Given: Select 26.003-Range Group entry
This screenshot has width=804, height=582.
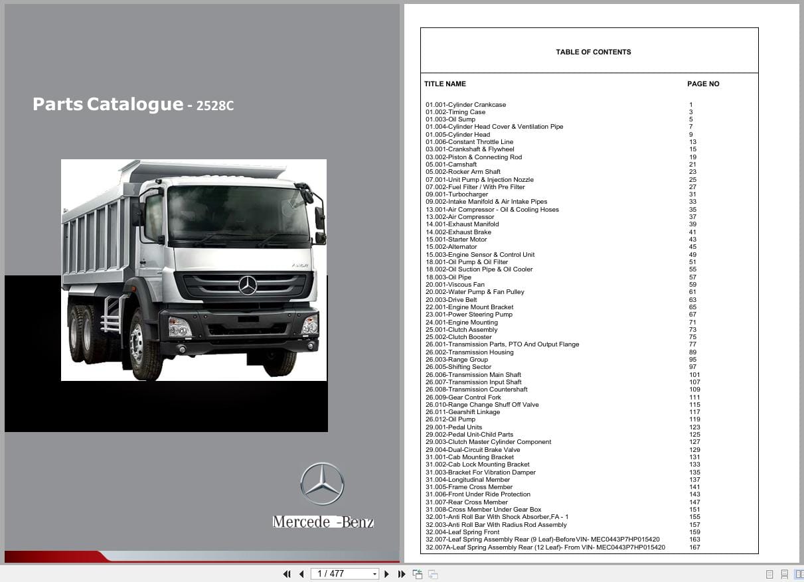Looking at the screenshot, I should [x=457, y=360].
